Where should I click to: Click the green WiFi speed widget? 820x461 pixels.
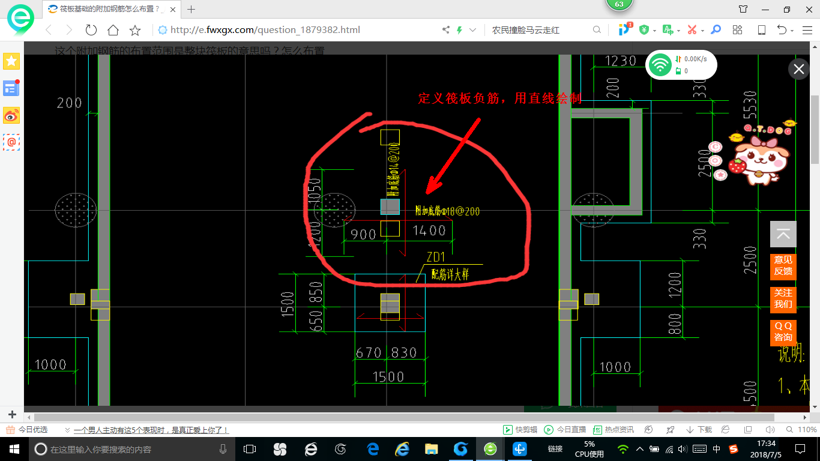click(681, 64)
